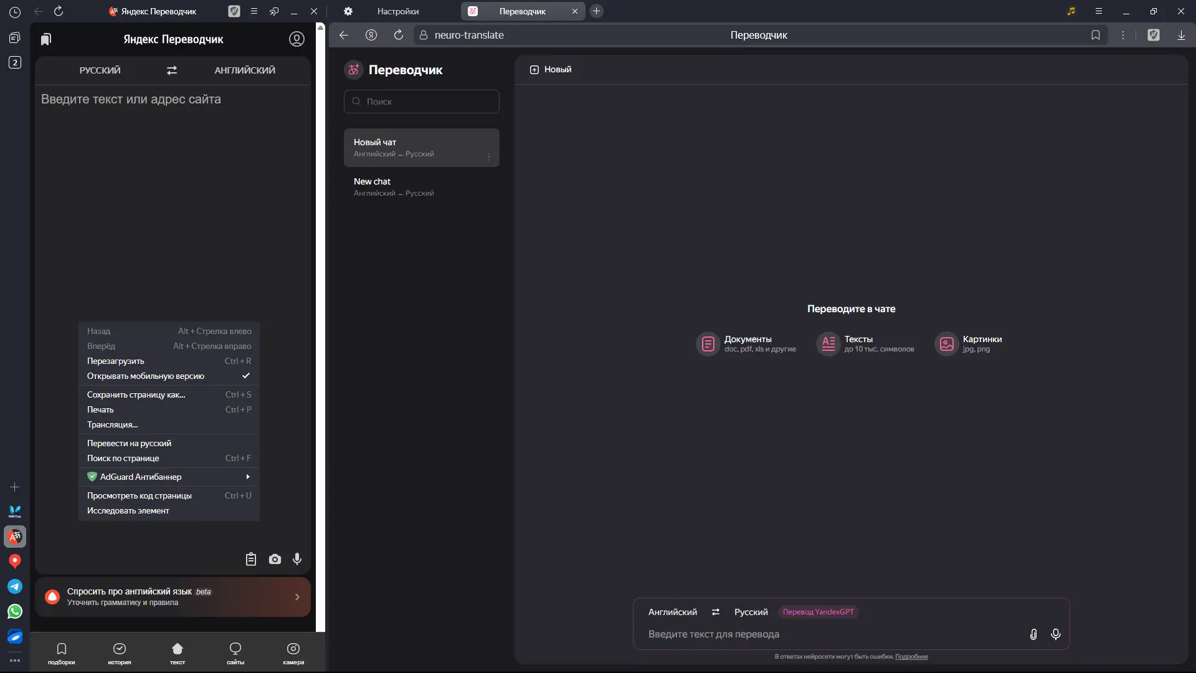This screenshot has height=673, width=1196.
Task: Select 'Перевести на русский' menu entry
Action: point(129,444)
